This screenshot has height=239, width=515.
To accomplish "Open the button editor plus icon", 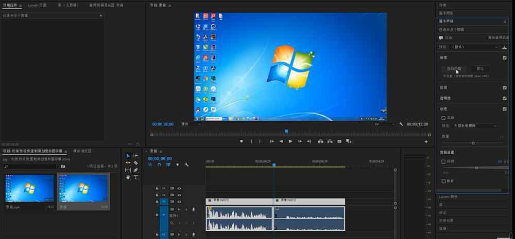I will (426, 142).
